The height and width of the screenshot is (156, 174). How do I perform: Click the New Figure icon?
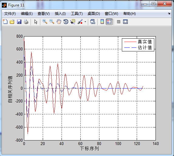[5, 22]
